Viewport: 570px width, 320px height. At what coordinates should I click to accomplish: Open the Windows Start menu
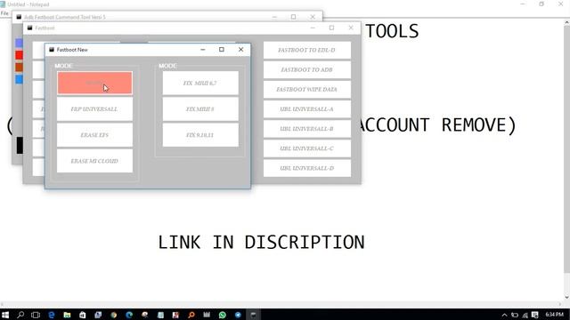click(5, 315)
